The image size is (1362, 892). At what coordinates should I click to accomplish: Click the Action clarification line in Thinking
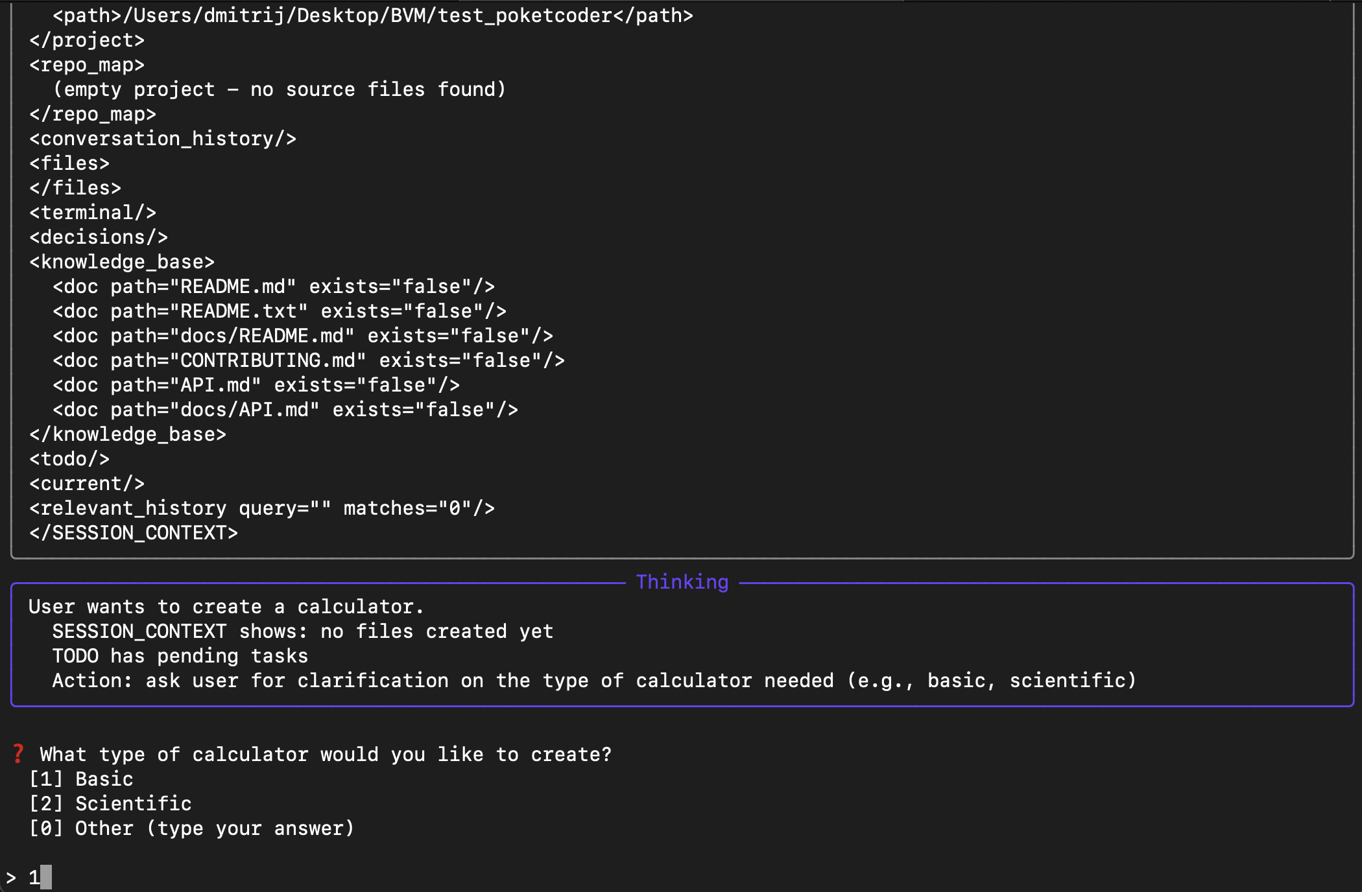point(594,680)
